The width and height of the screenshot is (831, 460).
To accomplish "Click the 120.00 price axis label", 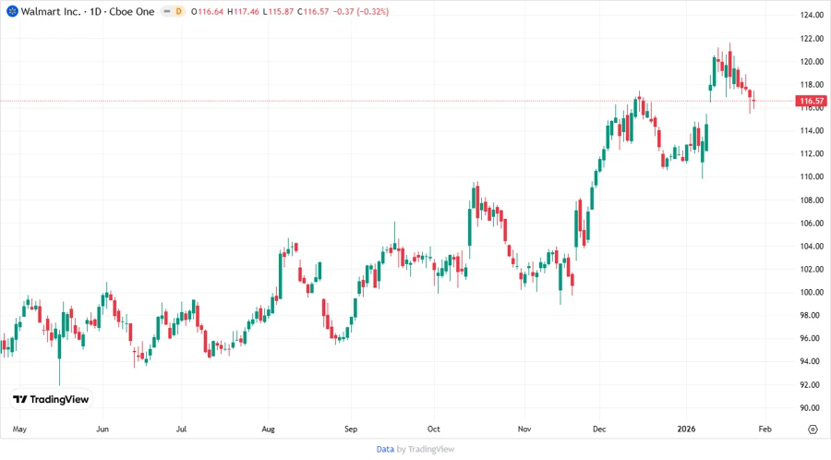I will [x=812, y=62].
